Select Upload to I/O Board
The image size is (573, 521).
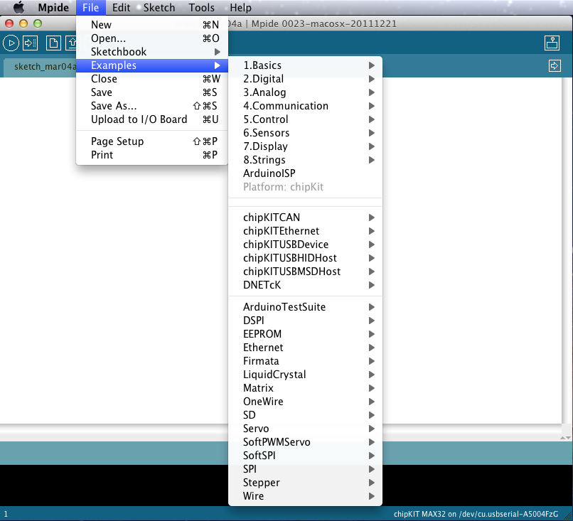pyautogui.click(x=139, y=119)
